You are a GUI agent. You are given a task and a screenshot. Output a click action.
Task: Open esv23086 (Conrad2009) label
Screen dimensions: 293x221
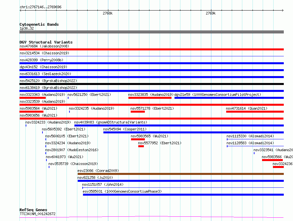98,171
